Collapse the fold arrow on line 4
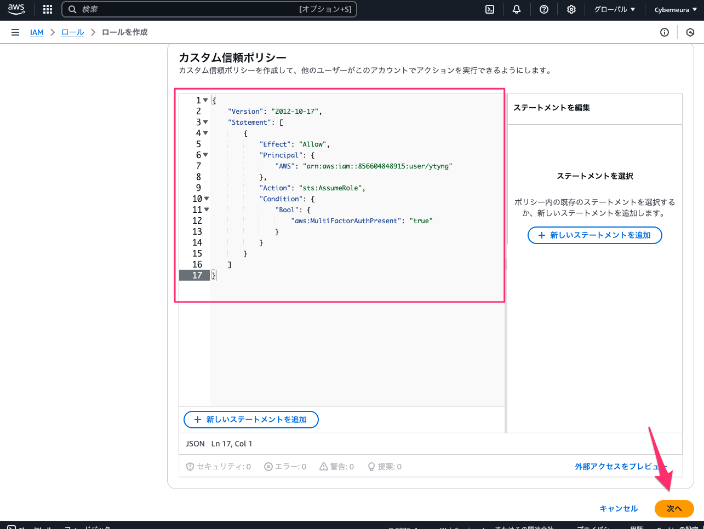This screenshot has width=704, height=529. [x=205, y=133]
